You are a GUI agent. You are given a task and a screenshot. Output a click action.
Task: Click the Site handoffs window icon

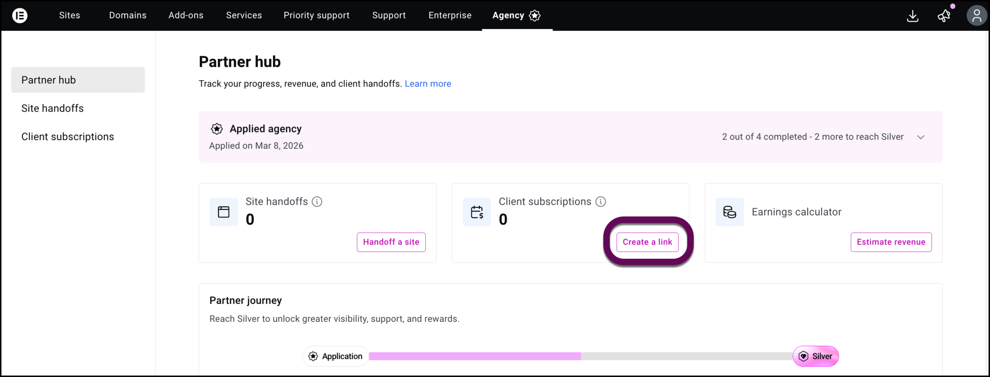coord(223,212)
